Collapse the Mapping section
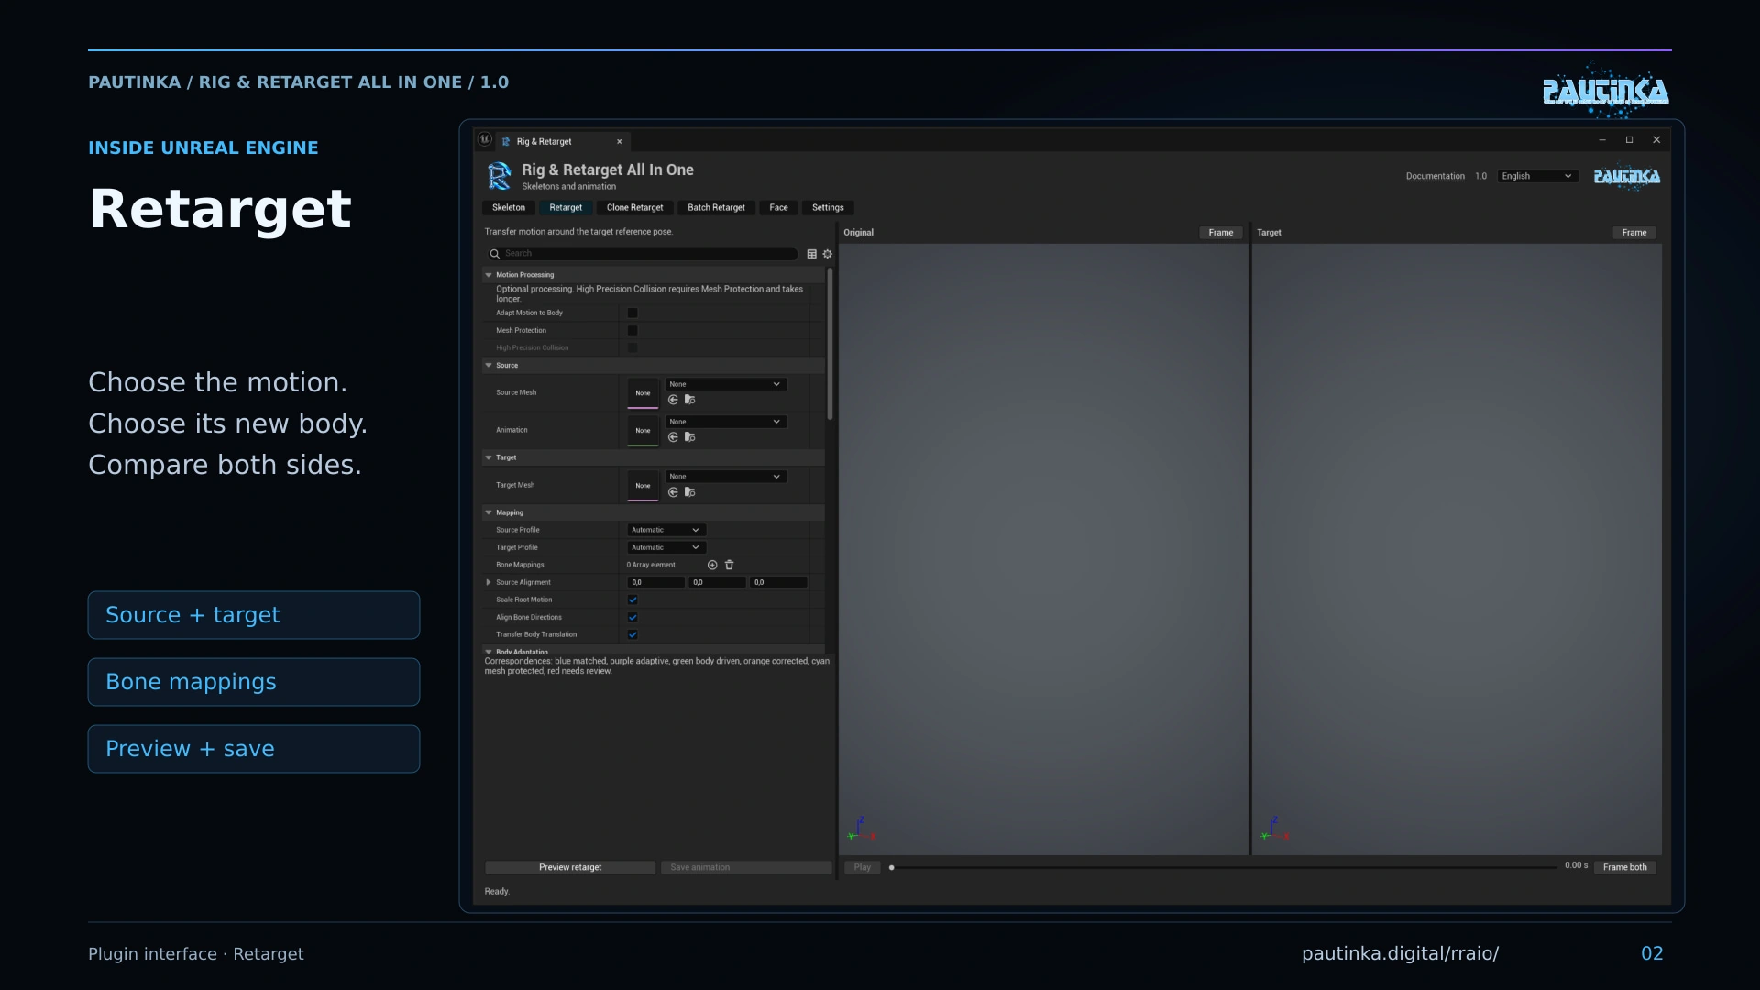1760x990 pixels. (489, 512)
